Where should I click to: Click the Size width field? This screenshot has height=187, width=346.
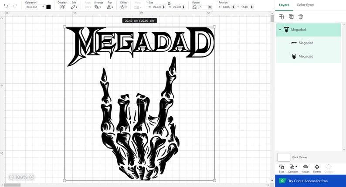coord(157,7)
